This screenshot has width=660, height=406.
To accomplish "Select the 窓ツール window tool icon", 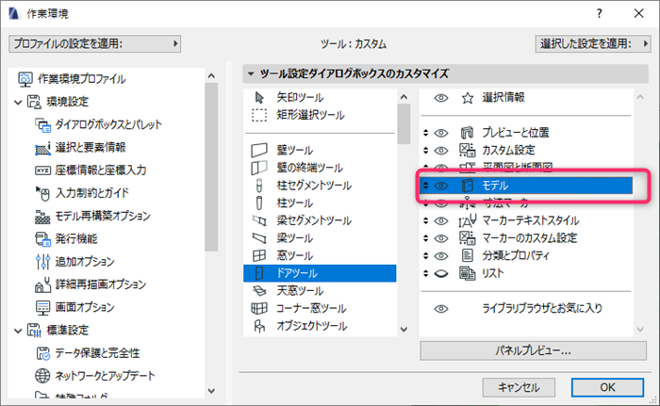I will click(259, 255).
